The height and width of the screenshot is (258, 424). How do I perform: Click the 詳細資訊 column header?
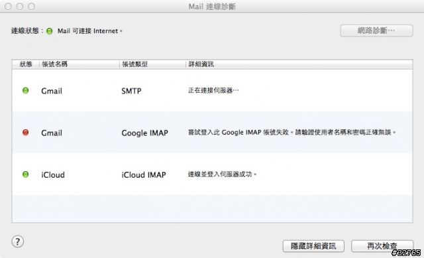[x=299, y=64]
